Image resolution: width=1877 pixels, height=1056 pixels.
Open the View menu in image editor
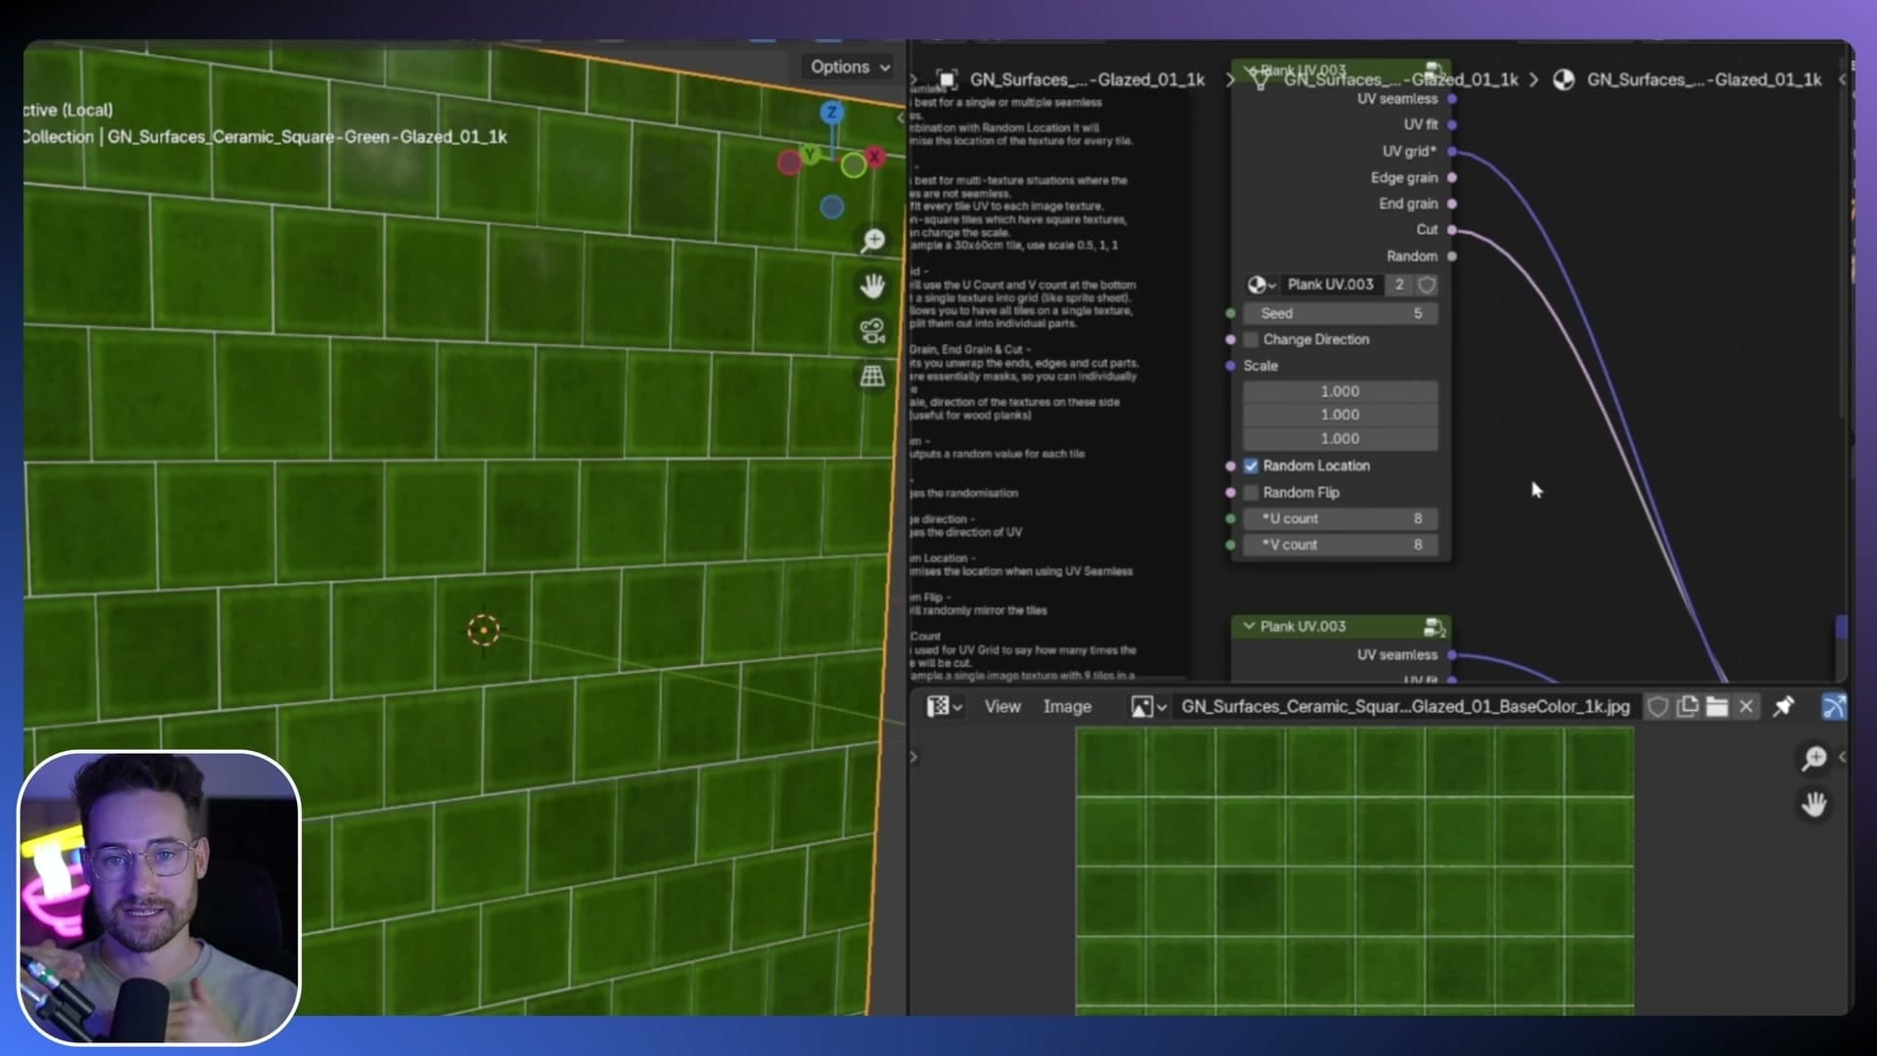coord(1002,706)
